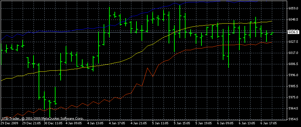Click the 5985.5 price axis label
Image resolution: width=301 pixels, height=127 pixels.
(x=293, y=86)
